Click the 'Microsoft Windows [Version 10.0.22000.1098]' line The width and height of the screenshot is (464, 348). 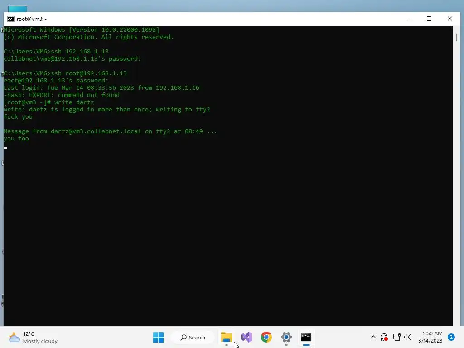(x=82, y=29)
